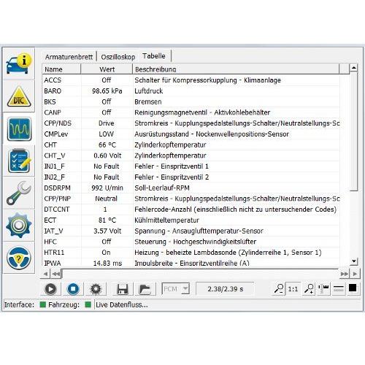This screenshot has height=365, width=365.
Task: Sort table by the Wert column header
Action: (x=107, y=69)
